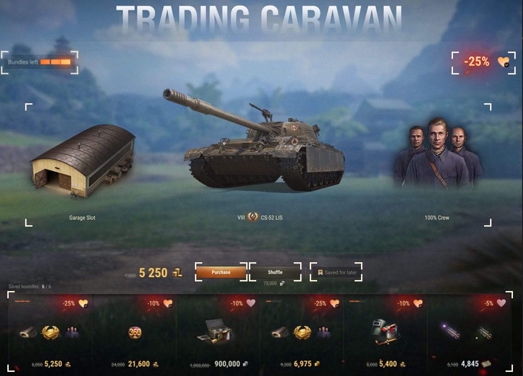This screenshot has height=376, width=523.
Task: Open the saved bundle priced 6,975 gold
Action: pyautogui.click(x=302, y=332)
